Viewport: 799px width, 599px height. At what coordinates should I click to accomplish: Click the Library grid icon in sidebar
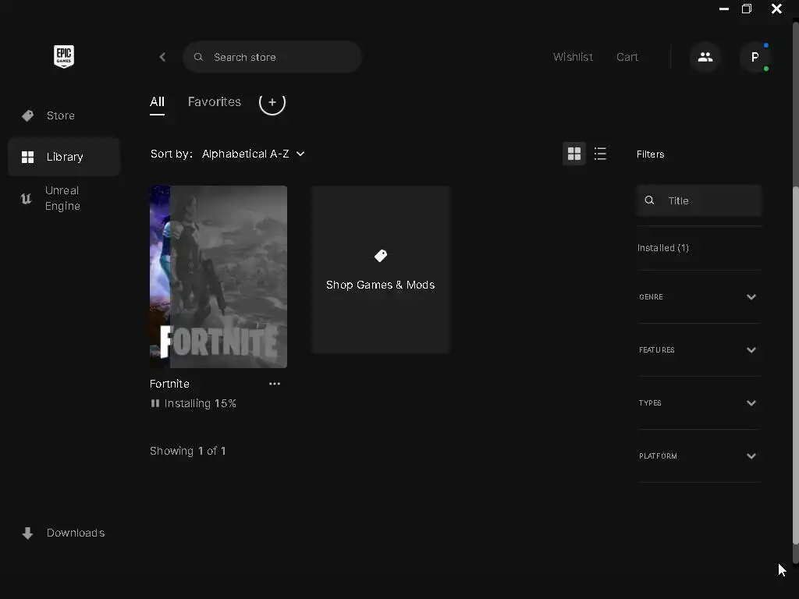[27, 157]
